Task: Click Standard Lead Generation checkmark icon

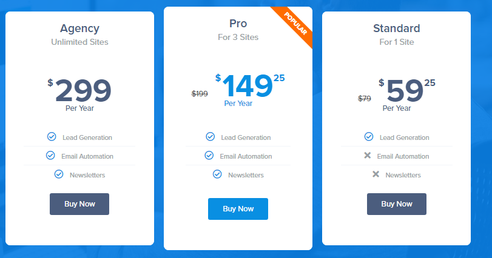Action: pyautogui.click(x=369, y=137)
